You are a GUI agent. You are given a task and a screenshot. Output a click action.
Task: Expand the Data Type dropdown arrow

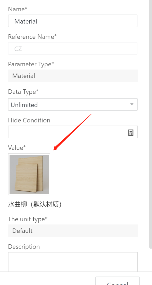[132, 104]
